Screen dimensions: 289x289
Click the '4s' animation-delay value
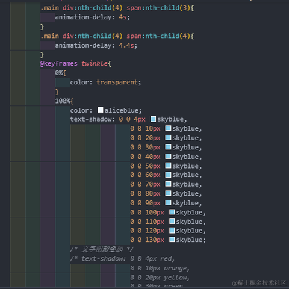click(123, 17)
